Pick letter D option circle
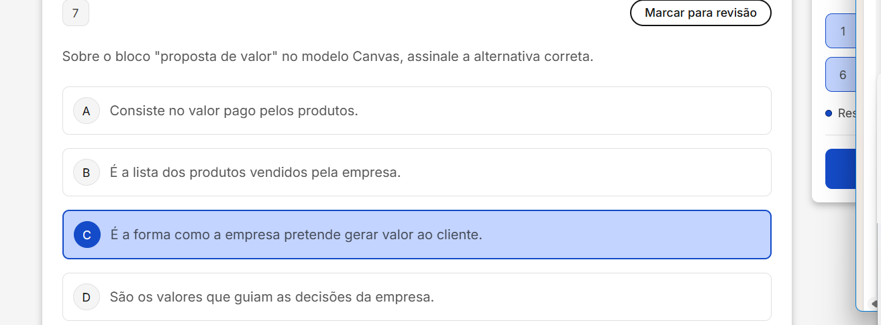 87,297
